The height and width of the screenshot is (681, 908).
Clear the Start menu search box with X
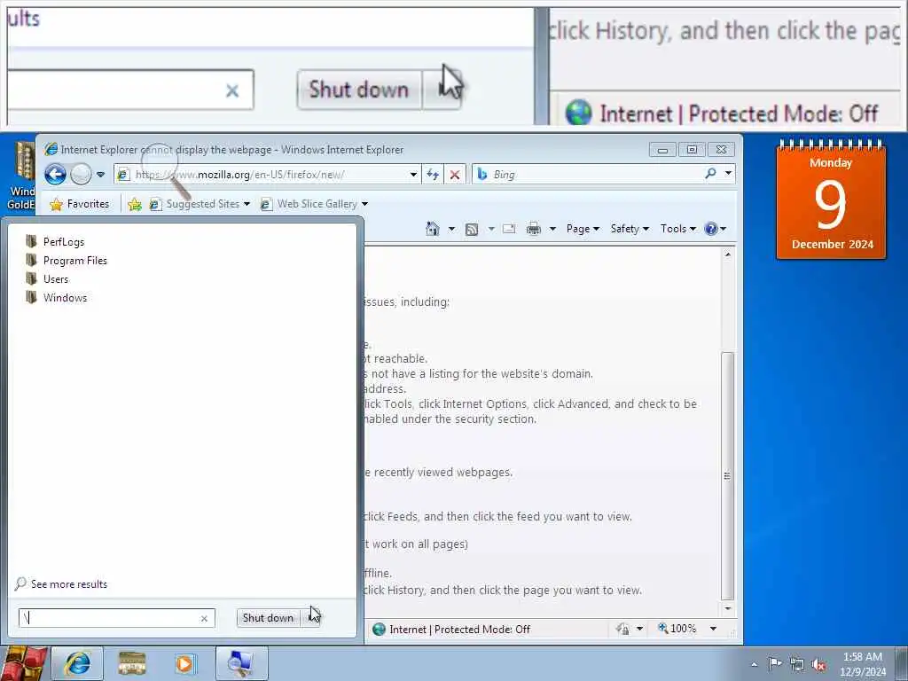click(x=204, y=618)
